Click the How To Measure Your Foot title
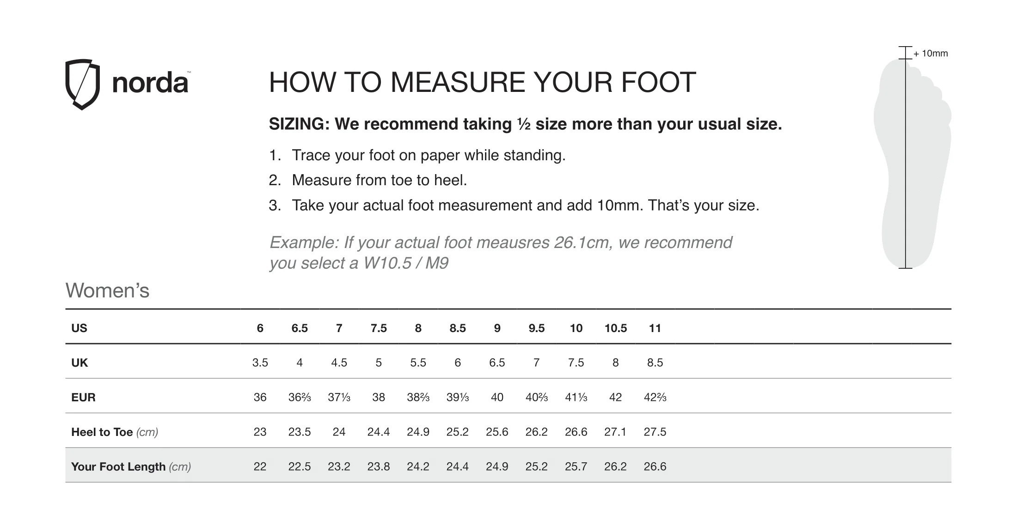This screenshot has height=508, width=1017. tap(482, 82)
